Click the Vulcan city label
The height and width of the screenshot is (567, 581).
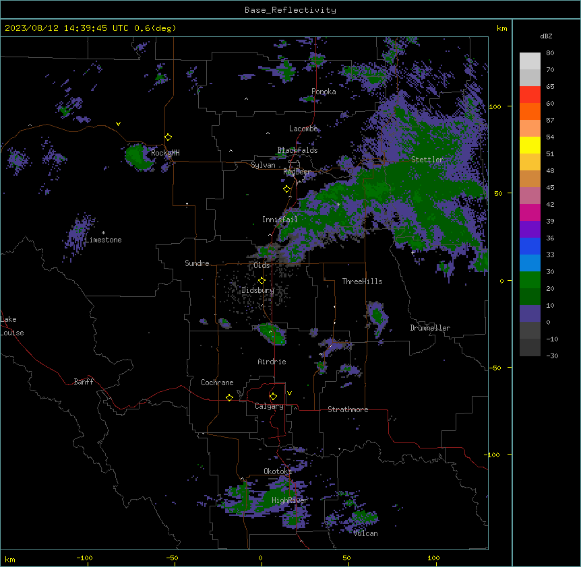[366, 533]
